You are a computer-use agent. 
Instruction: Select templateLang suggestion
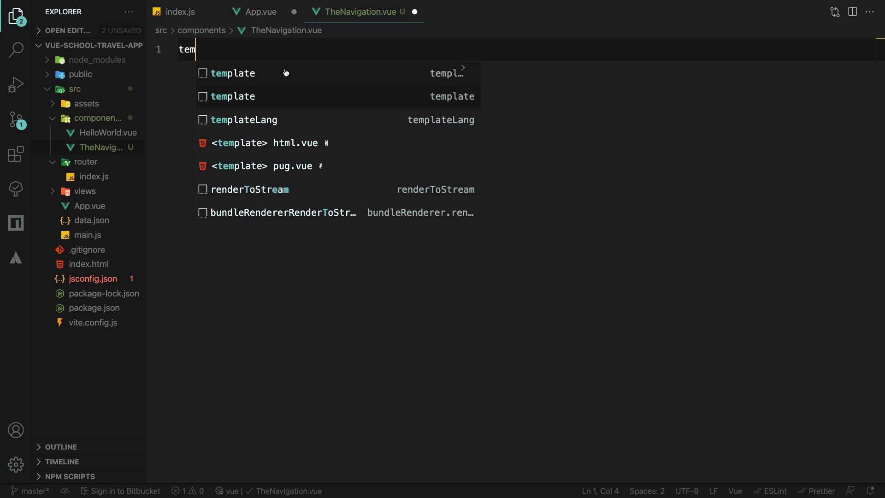[x=244, y=120]
